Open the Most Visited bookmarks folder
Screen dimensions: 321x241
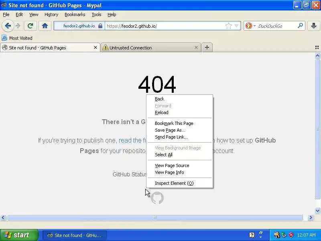17,38
